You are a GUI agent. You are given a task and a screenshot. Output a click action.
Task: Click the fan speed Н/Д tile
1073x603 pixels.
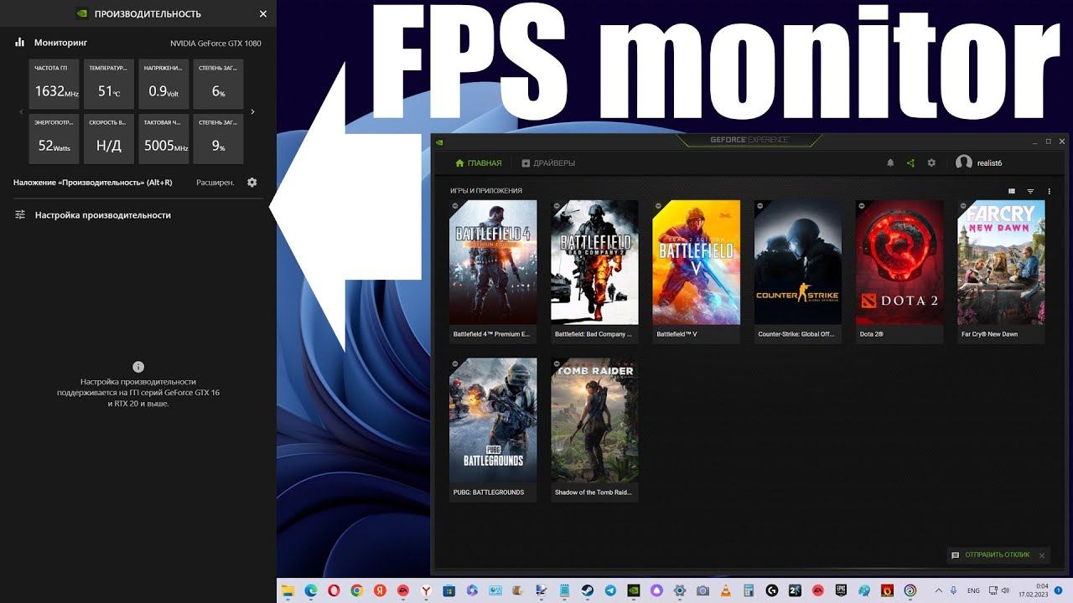109,139
